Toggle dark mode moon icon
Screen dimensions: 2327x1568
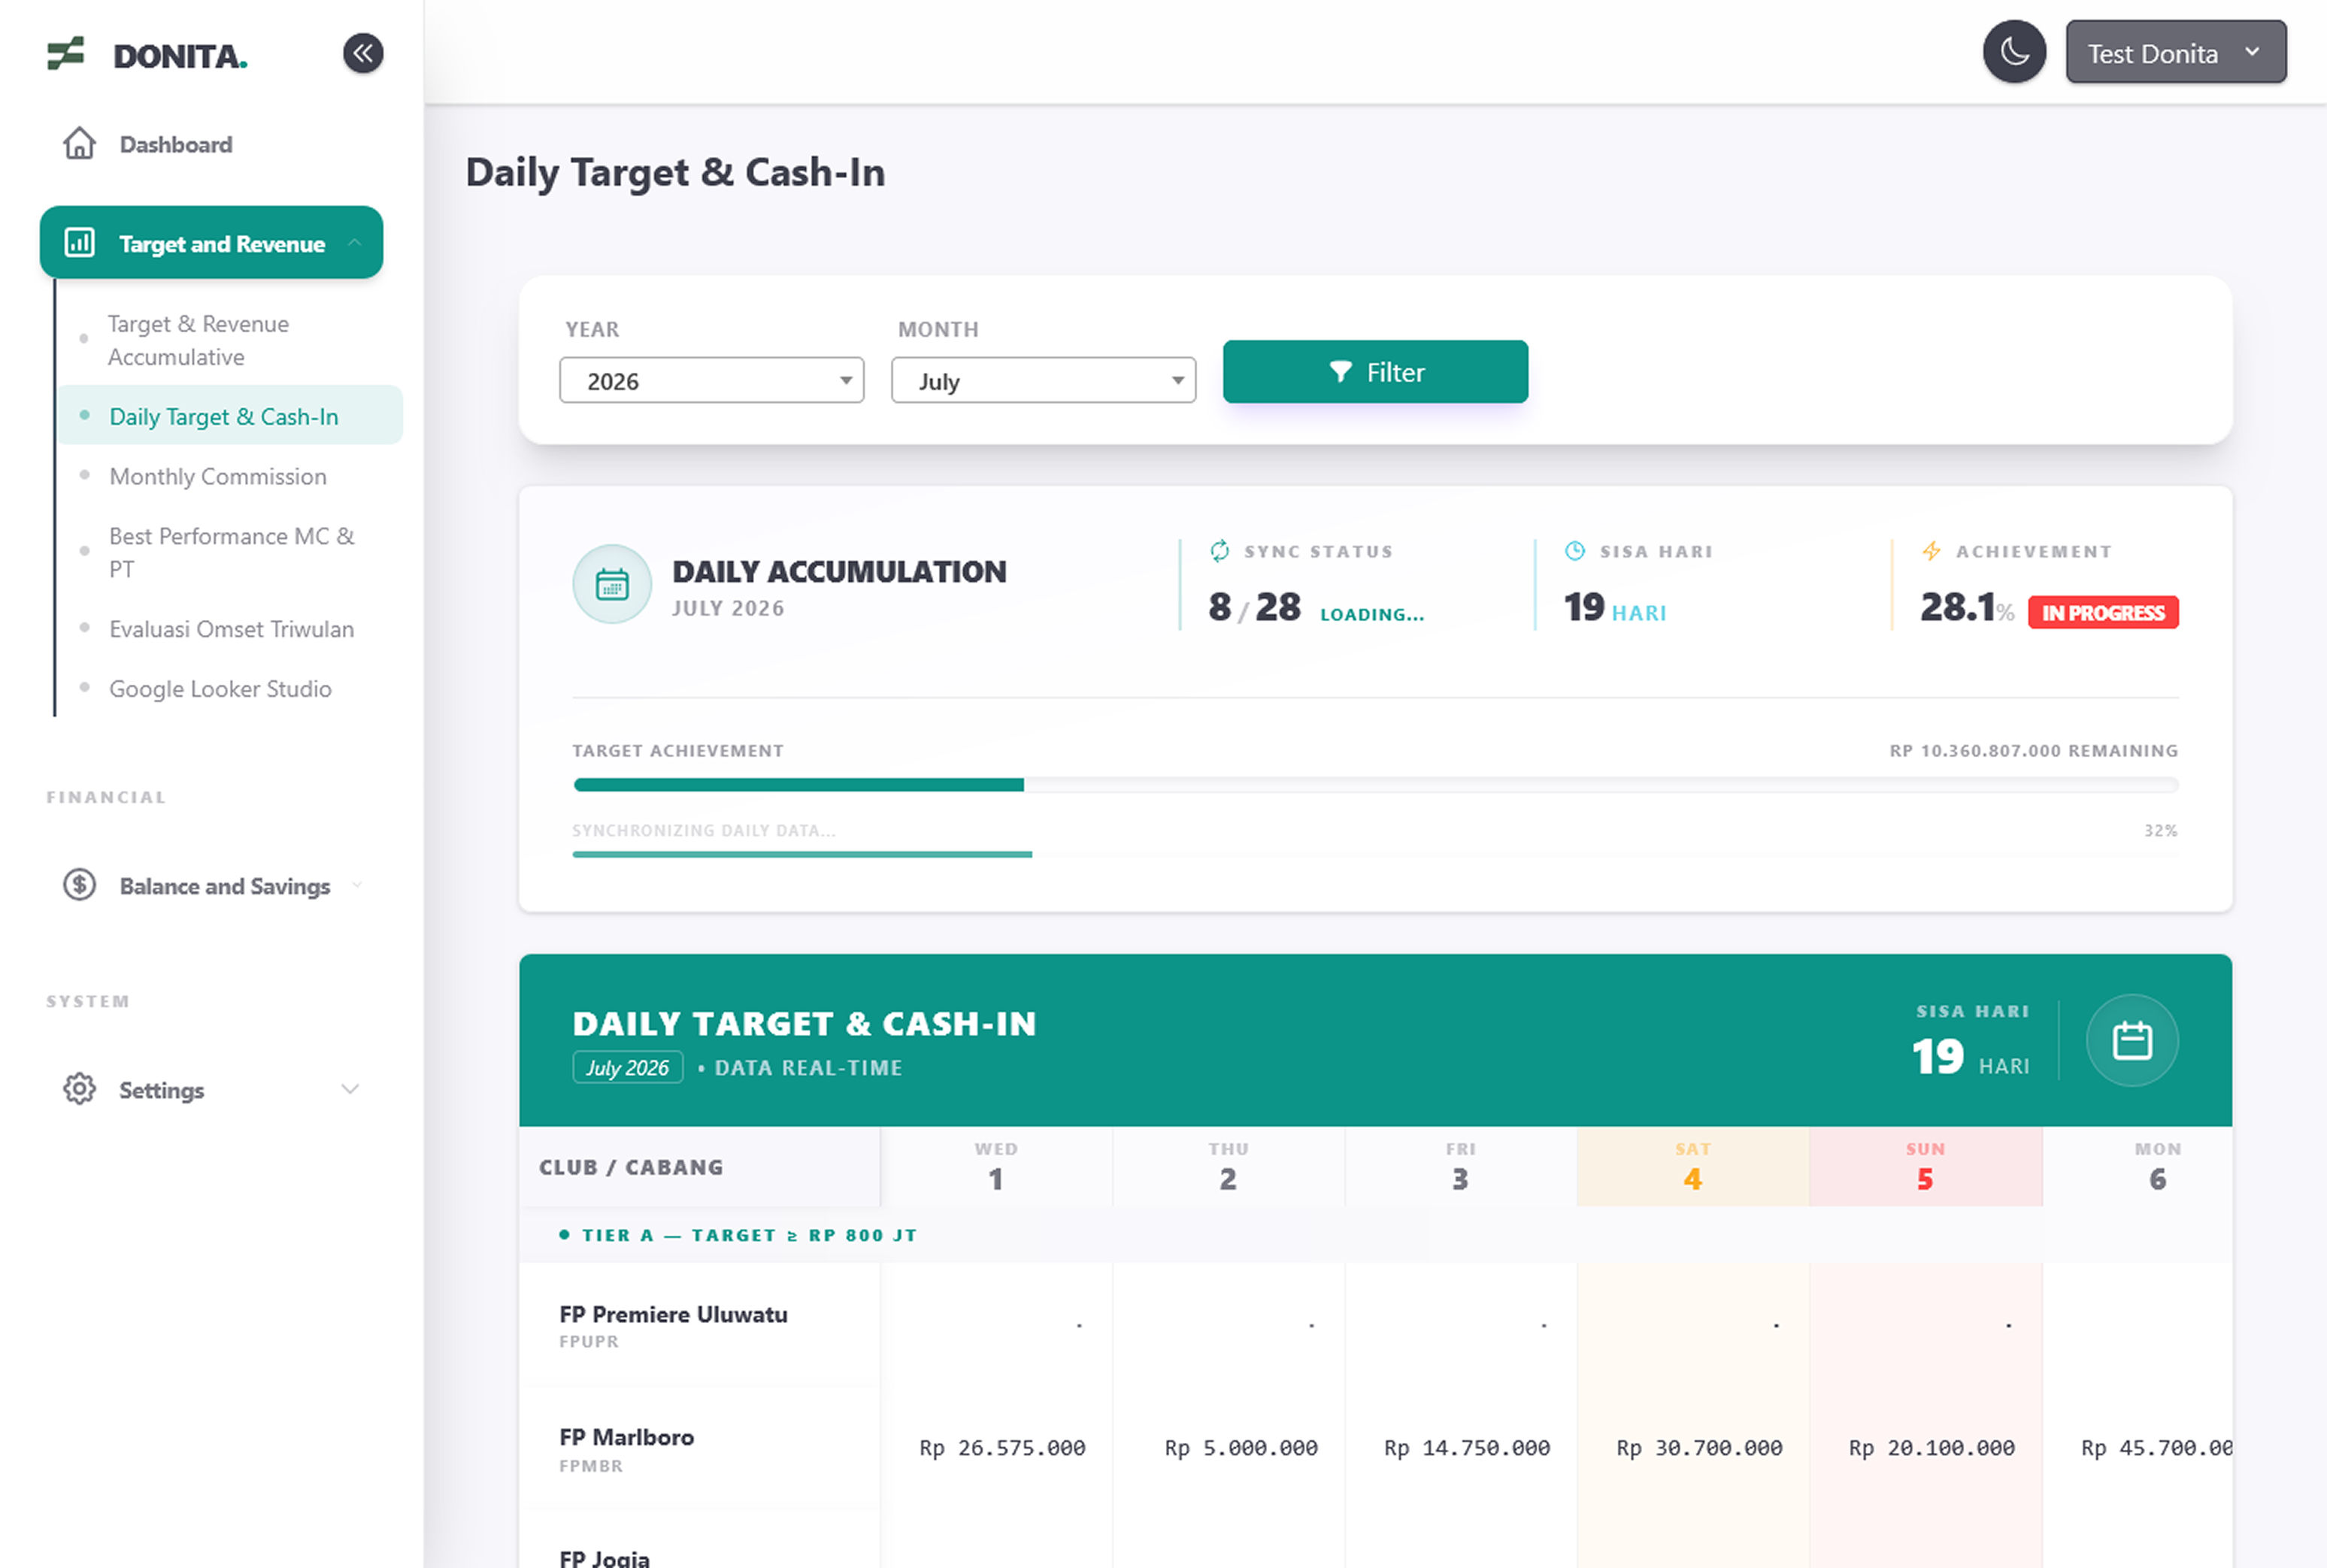(2014, 52)
